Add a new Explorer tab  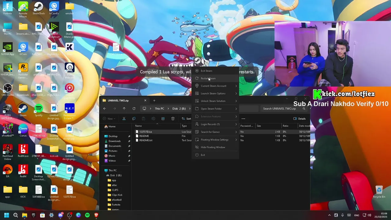154,101
